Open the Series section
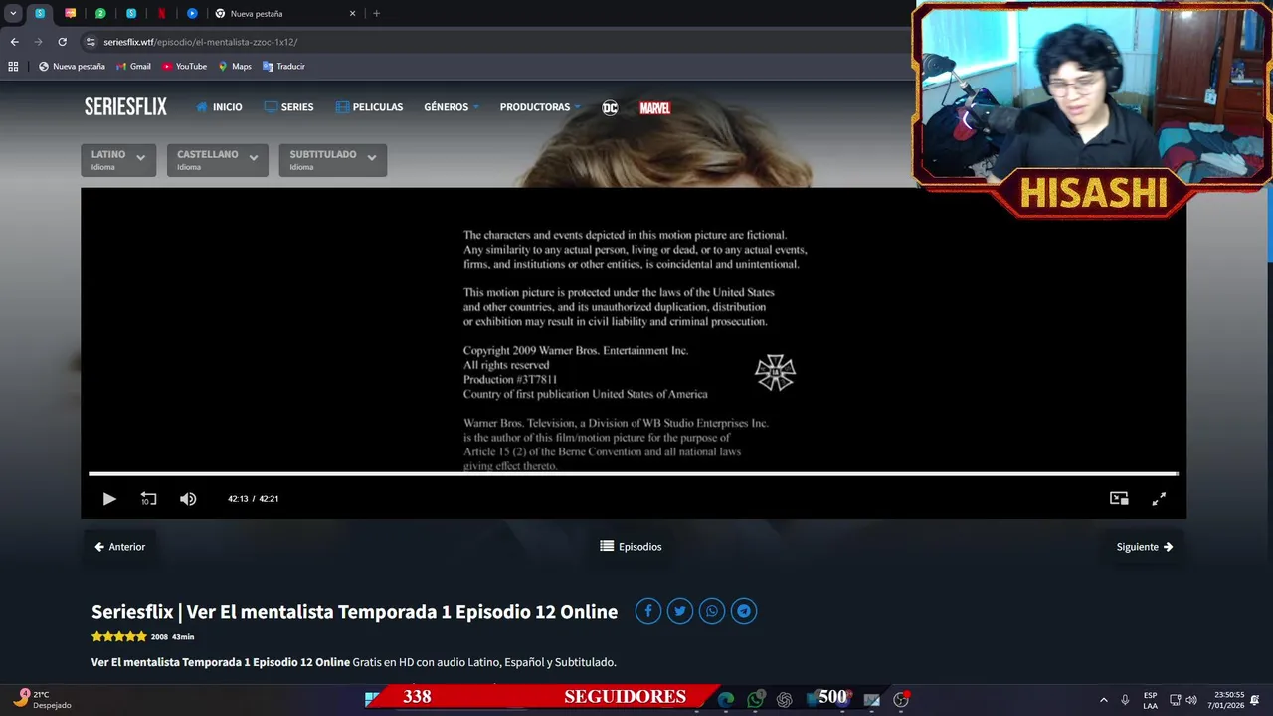 pyautogui.click(x=288, y=107)
